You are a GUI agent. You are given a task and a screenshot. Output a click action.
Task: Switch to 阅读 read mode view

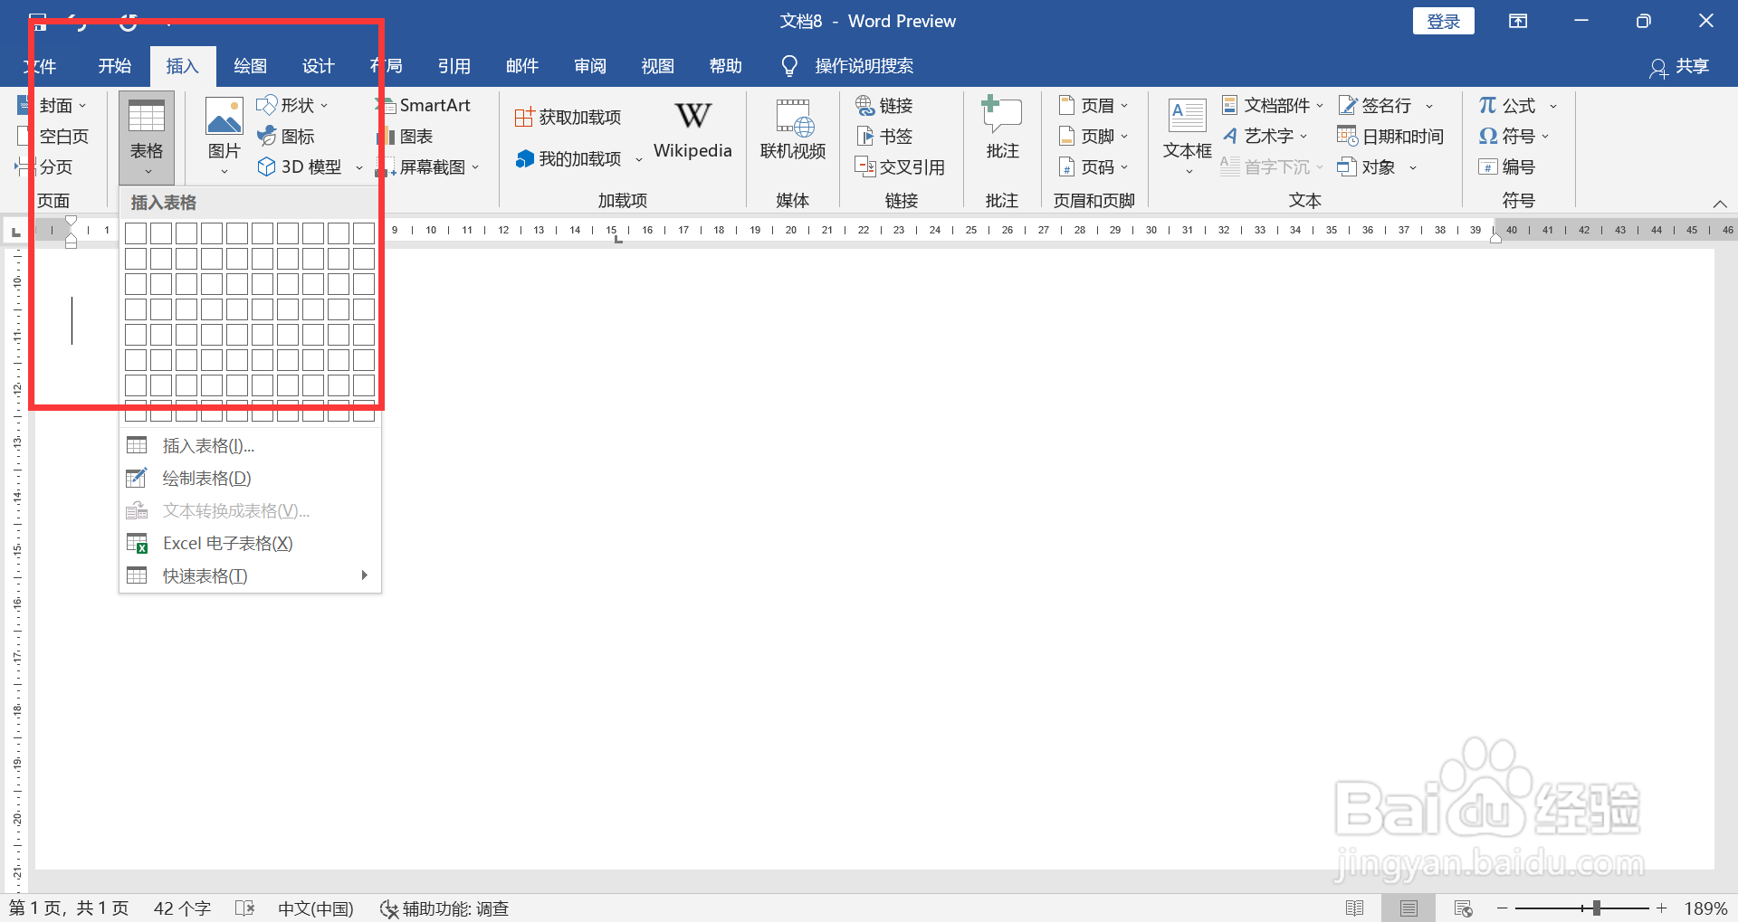(x=1354, y=908)
